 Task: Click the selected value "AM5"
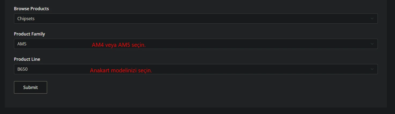[22, 44]
